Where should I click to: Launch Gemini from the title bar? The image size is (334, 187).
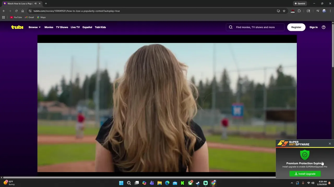pos(300,4)
